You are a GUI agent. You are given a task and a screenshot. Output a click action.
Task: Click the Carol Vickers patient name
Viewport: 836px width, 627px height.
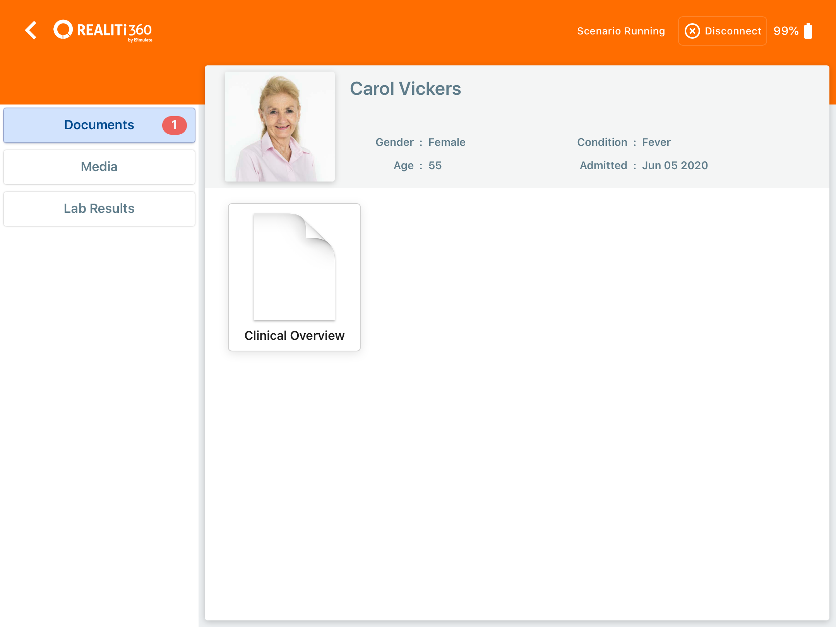point(405,89)
